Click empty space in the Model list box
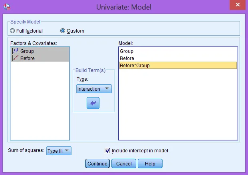Viewport: 248px width, 175px height. click(177, 107)
